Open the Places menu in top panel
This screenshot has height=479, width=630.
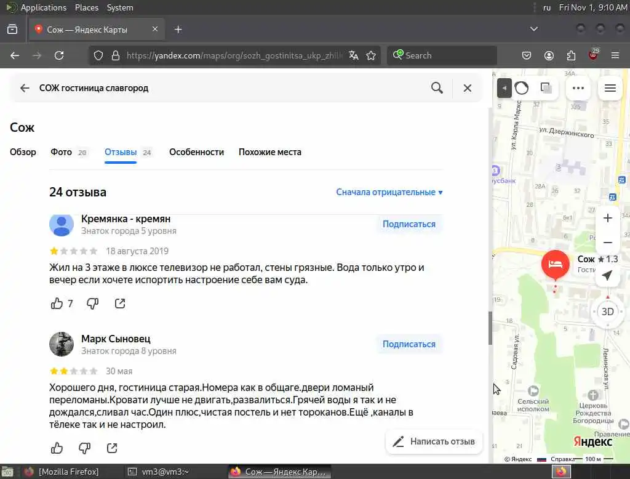[x=87, y=7]
